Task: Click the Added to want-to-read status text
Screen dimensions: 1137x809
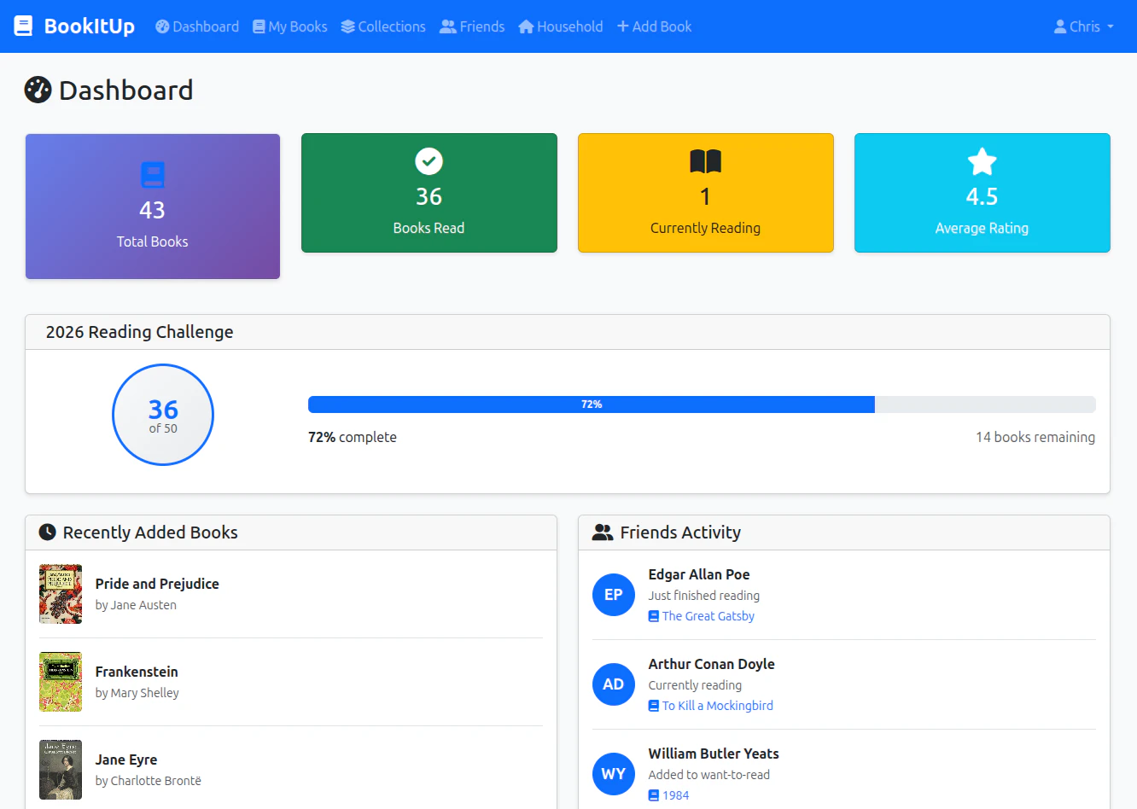Action: click(x=709, y=775)
